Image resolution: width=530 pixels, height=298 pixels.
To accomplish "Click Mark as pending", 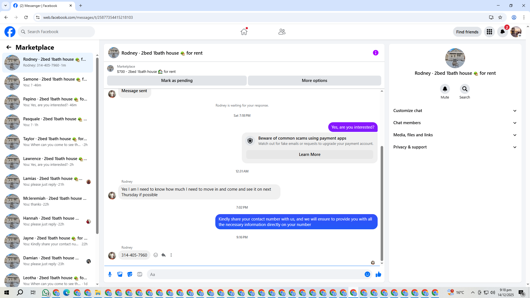I will (177, 81).
